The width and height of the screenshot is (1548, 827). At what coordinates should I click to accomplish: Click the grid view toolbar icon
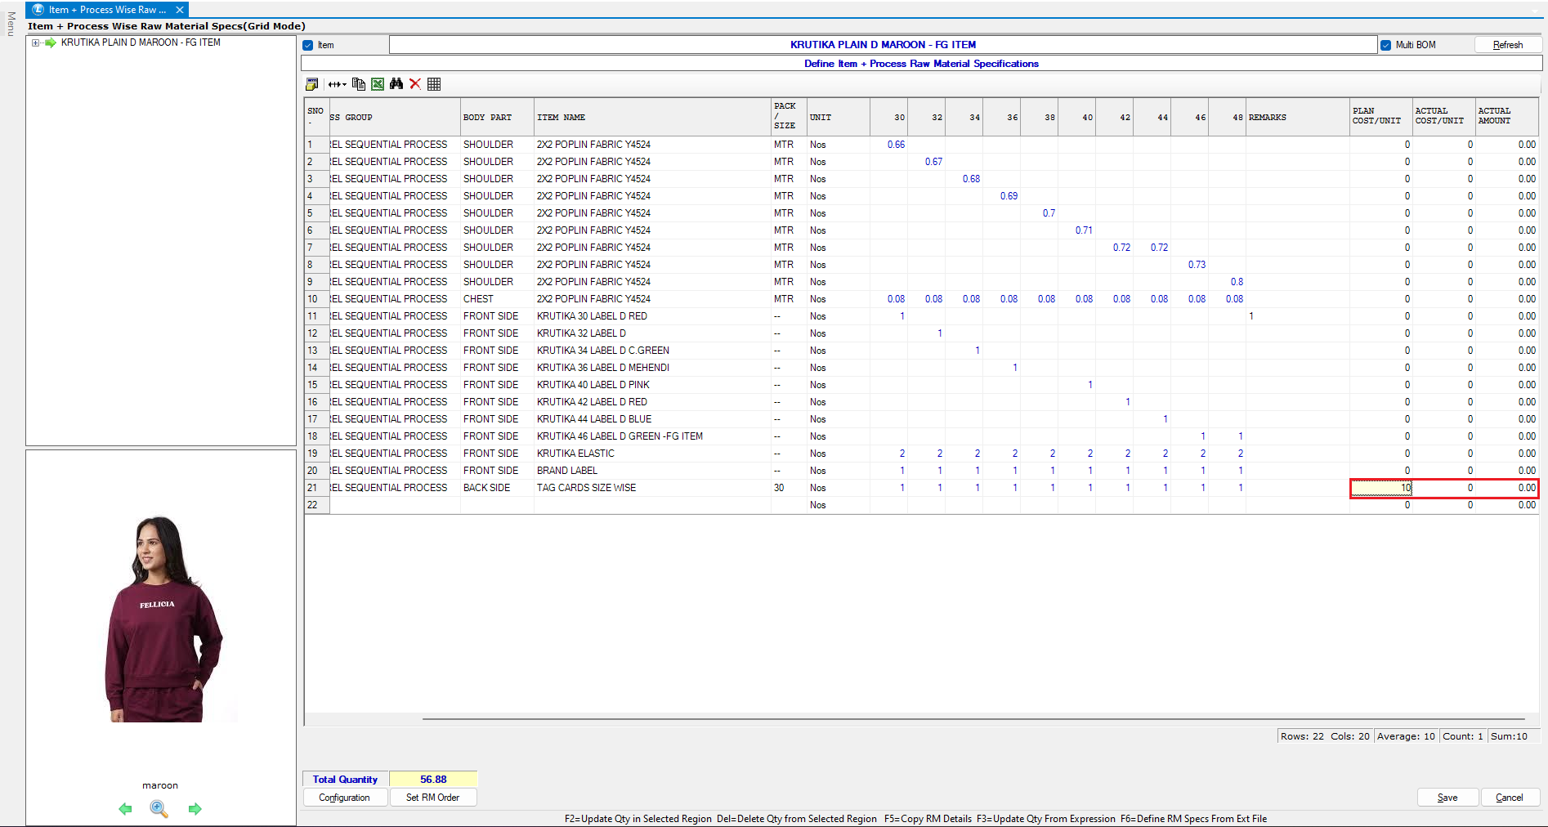pos(434,84)
